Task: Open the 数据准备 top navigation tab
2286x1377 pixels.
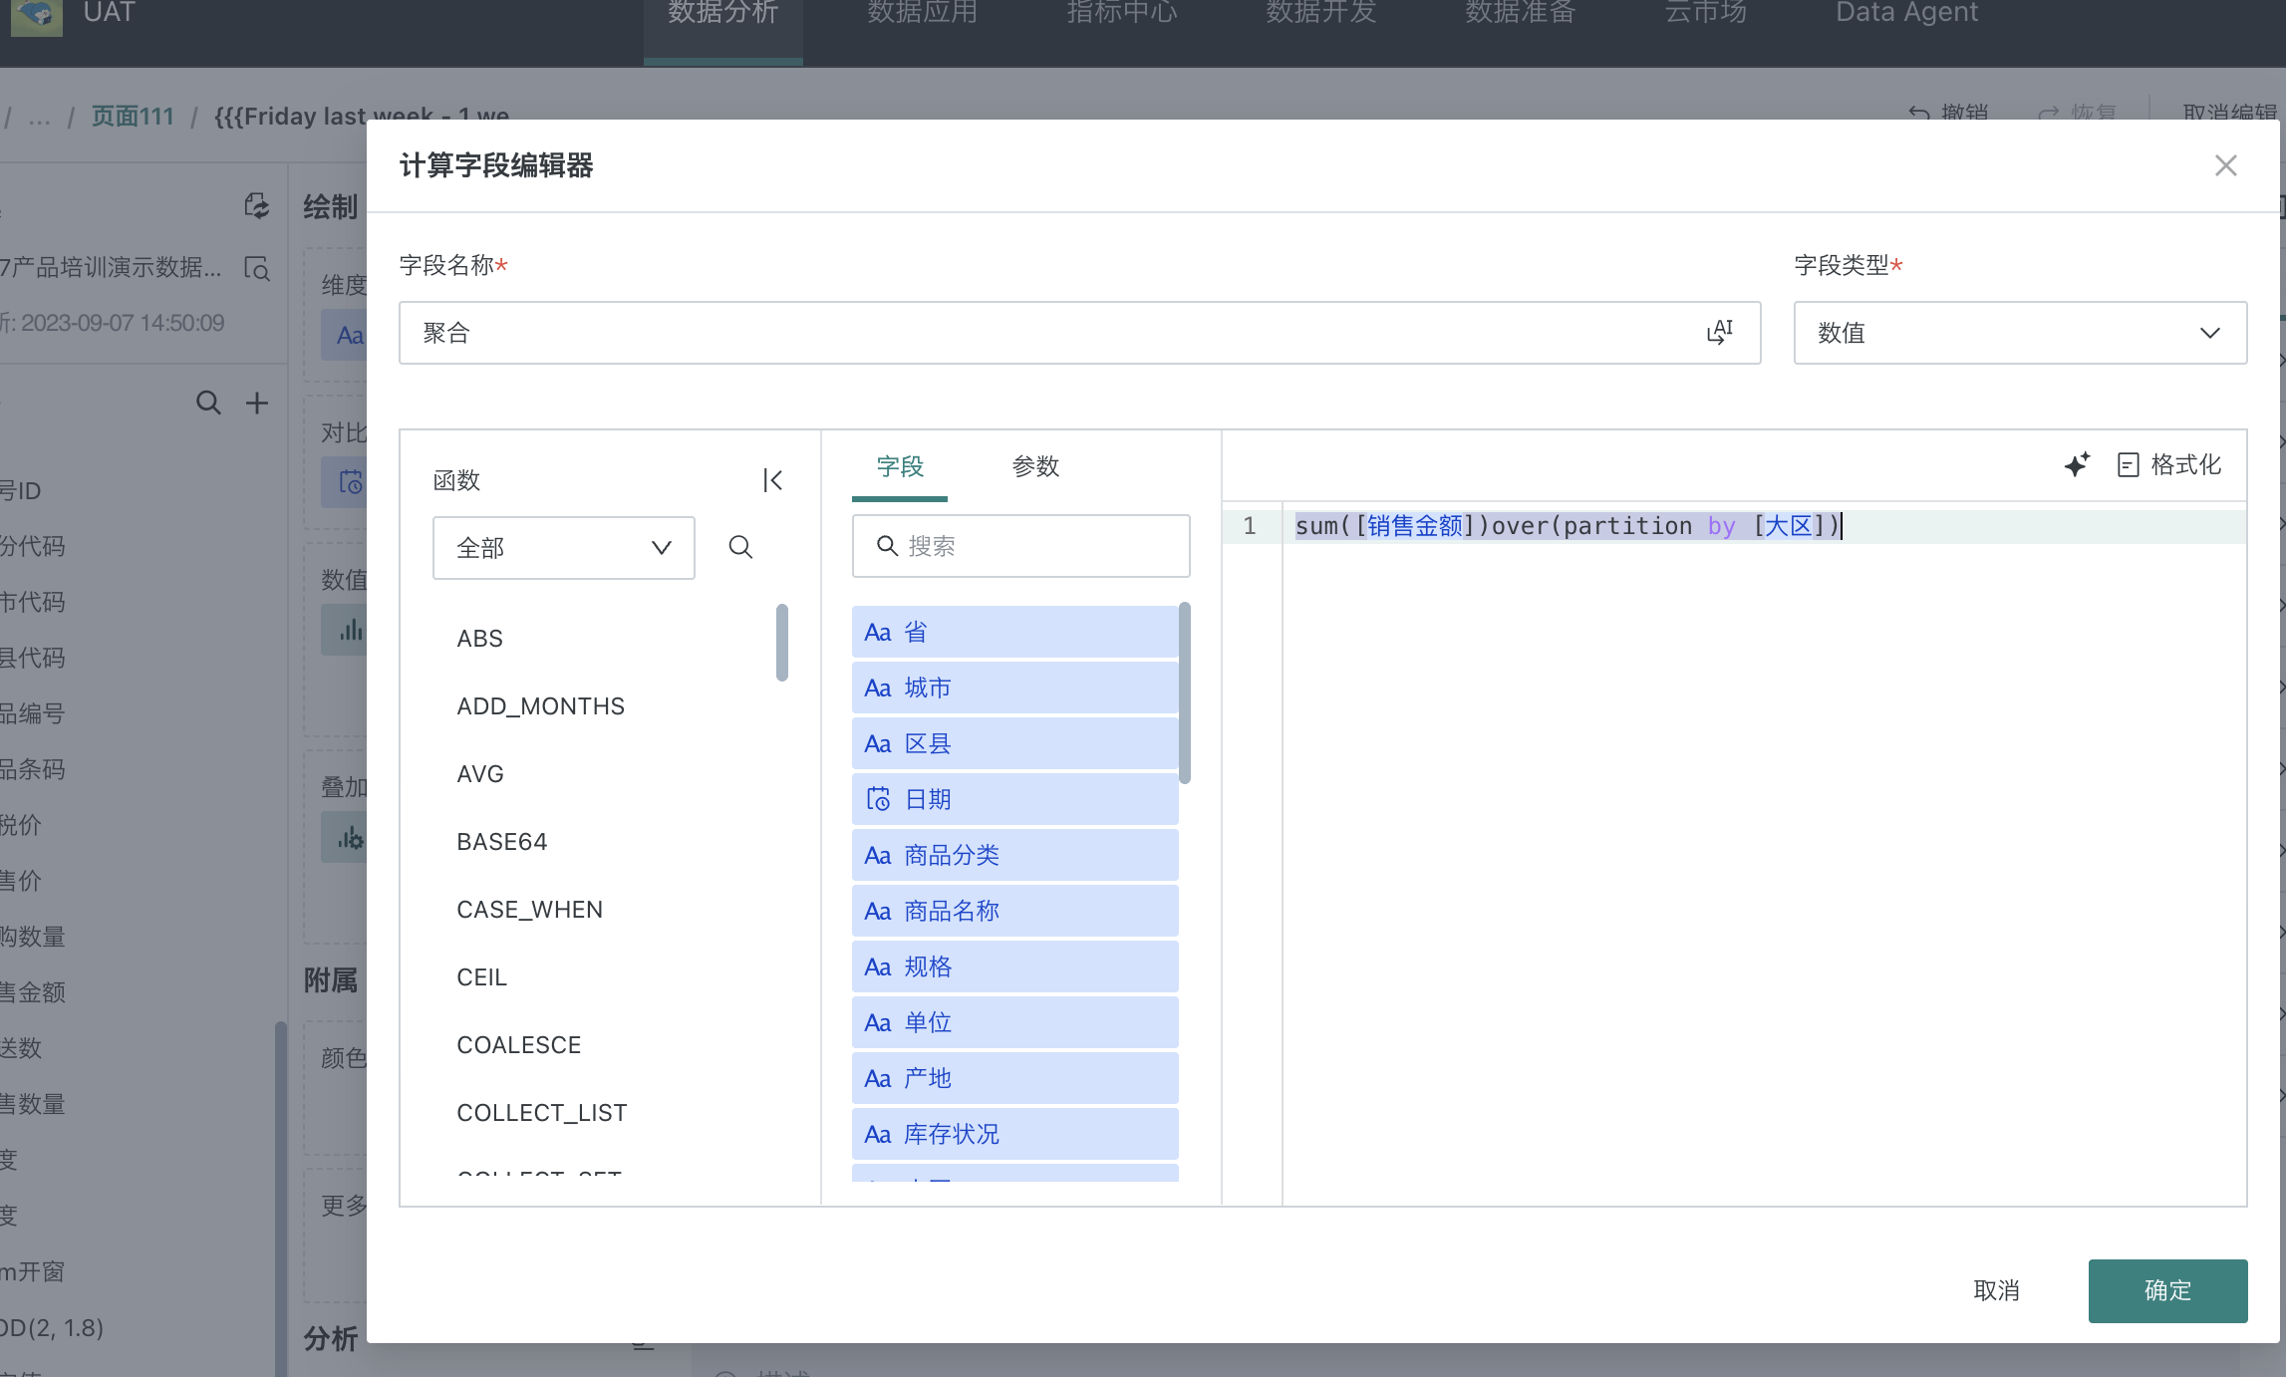Action: (x=1520, y=14)
